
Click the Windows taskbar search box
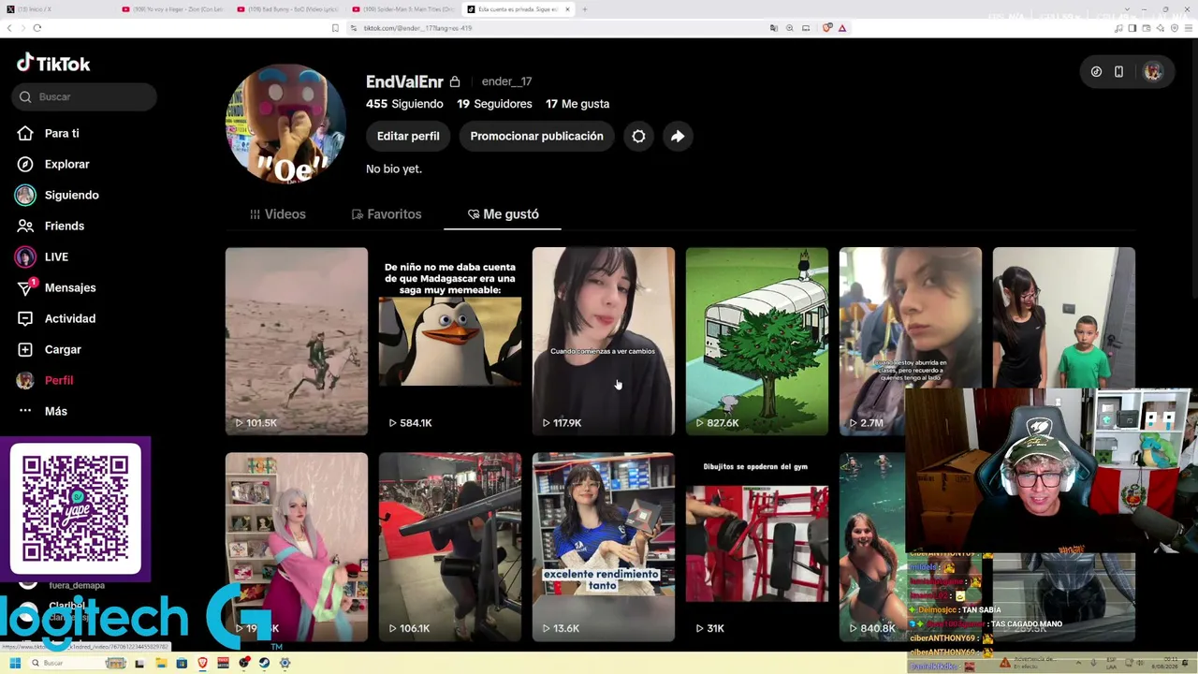pos(79,663)
